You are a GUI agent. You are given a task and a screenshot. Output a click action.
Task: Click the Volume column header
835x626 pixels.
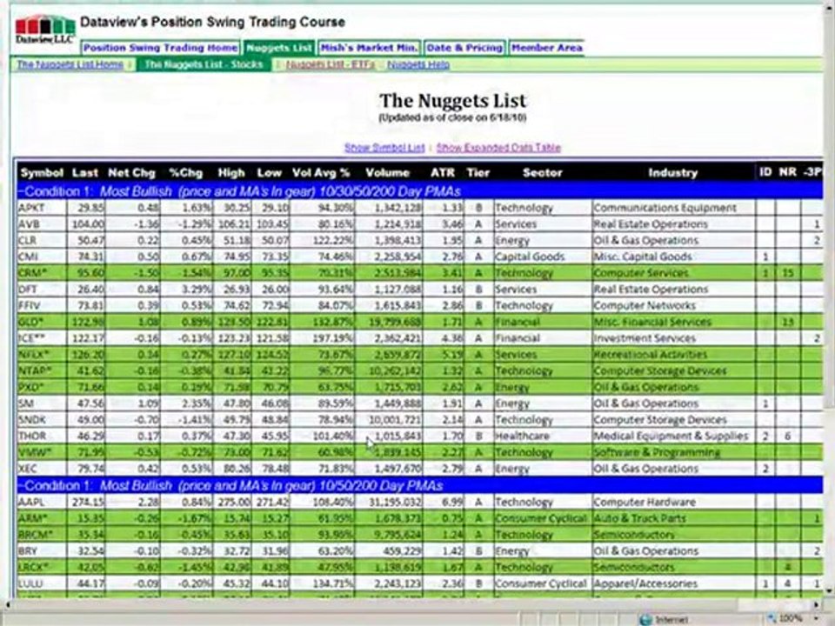point(387,172)
